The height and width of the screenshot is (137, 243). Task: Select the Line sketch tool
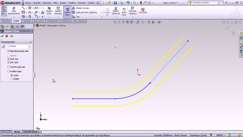point(23,8)
